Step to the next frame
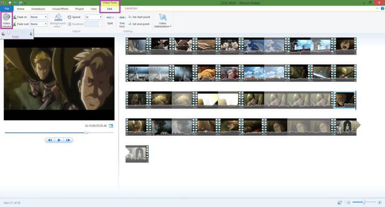Screen dimensions: 385x207 point(68,140)
